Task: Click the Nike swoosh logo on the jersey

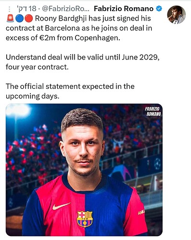Action: click(61, 206)
